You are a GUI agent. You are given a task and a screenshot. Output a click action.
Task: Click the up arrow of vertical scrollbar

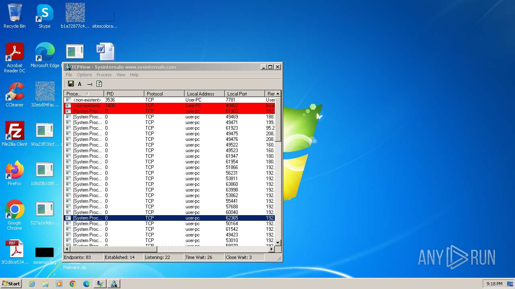[278, 94]
